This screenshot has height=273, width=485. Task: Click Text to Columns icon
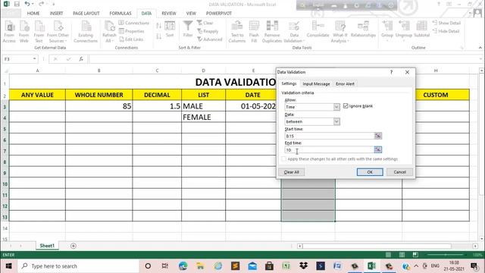237,32
